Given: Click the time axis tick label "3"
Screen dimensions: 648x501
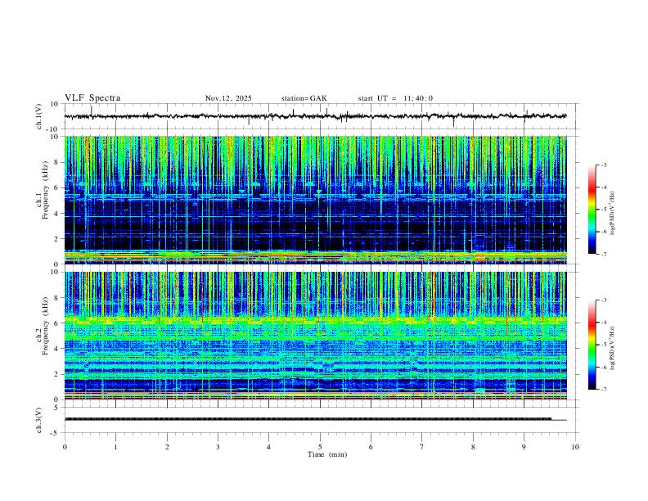Looking at the screenshot, I should tap(218, 447).
